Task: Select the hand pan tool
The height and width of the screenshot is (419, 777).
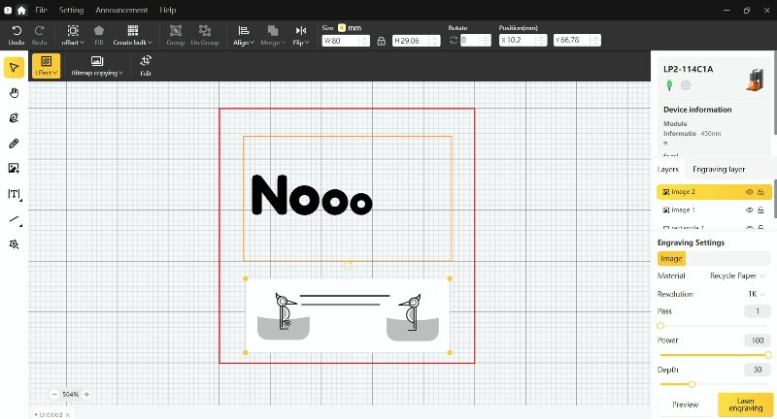Action: pos(14,93)
